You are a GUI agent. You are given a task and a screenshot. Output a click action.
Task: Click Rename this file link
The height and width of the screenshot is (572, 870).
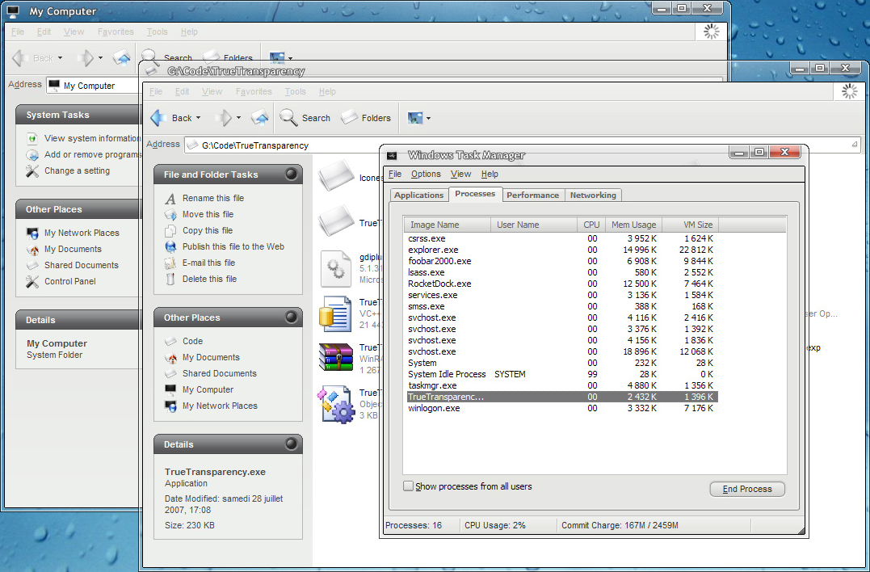coord(212,198)
